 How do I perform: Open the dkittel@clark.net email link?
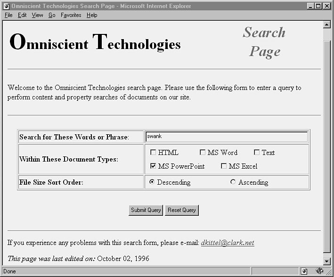(x=228, y=243)
